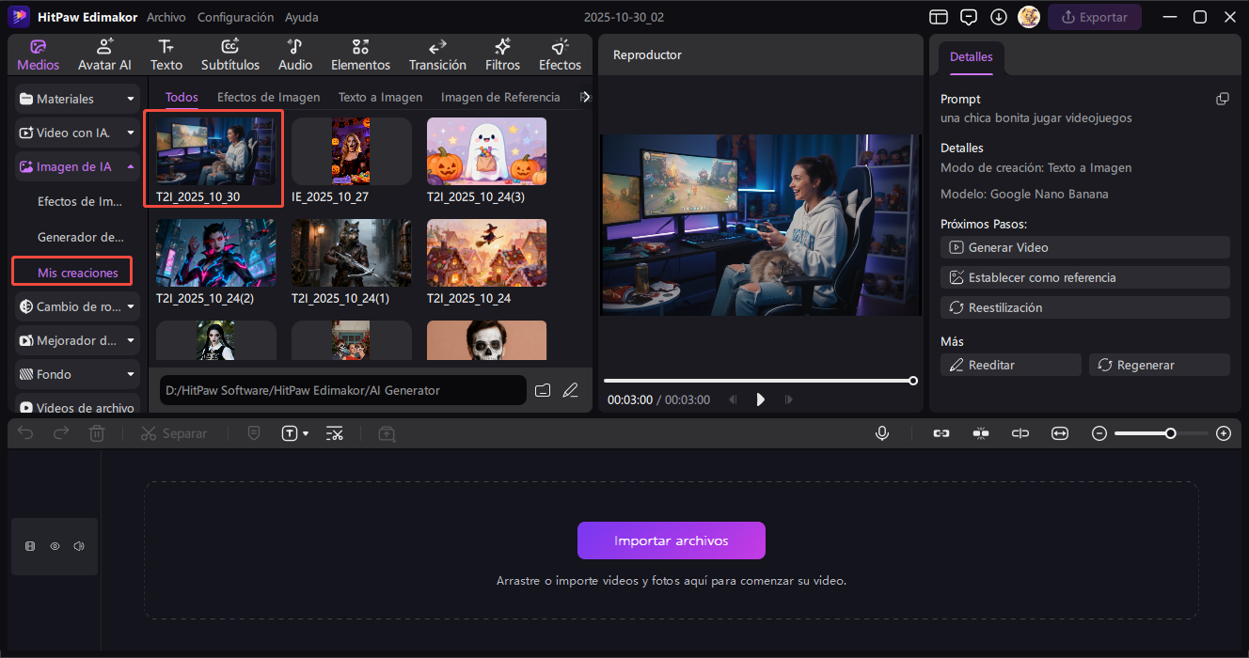
Task: Open the download center icon
Action: pyautogui.click(x=998, y=17)
